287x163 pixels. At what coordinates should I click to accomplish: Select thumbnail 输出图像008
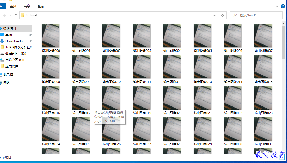coord(51,67)
